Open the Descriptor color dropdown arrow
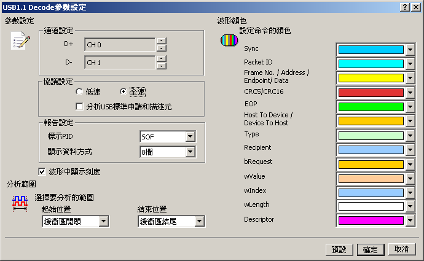Screen dimensions: 424x261 (410, 220)
